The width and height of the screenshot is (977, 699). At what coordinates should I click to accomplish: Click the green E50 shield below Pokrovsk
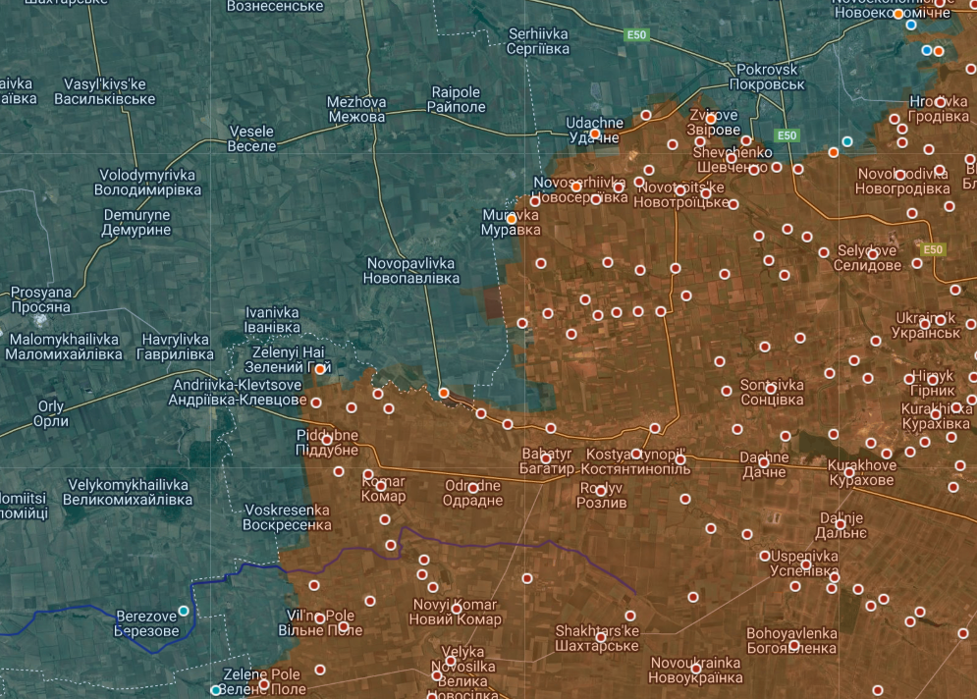pos(787,135)
